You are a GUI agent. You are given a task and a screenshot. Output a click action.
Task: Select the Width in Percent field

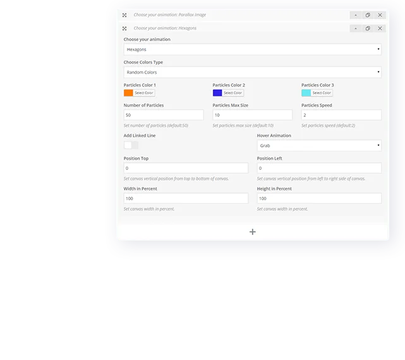click(186, 198)
